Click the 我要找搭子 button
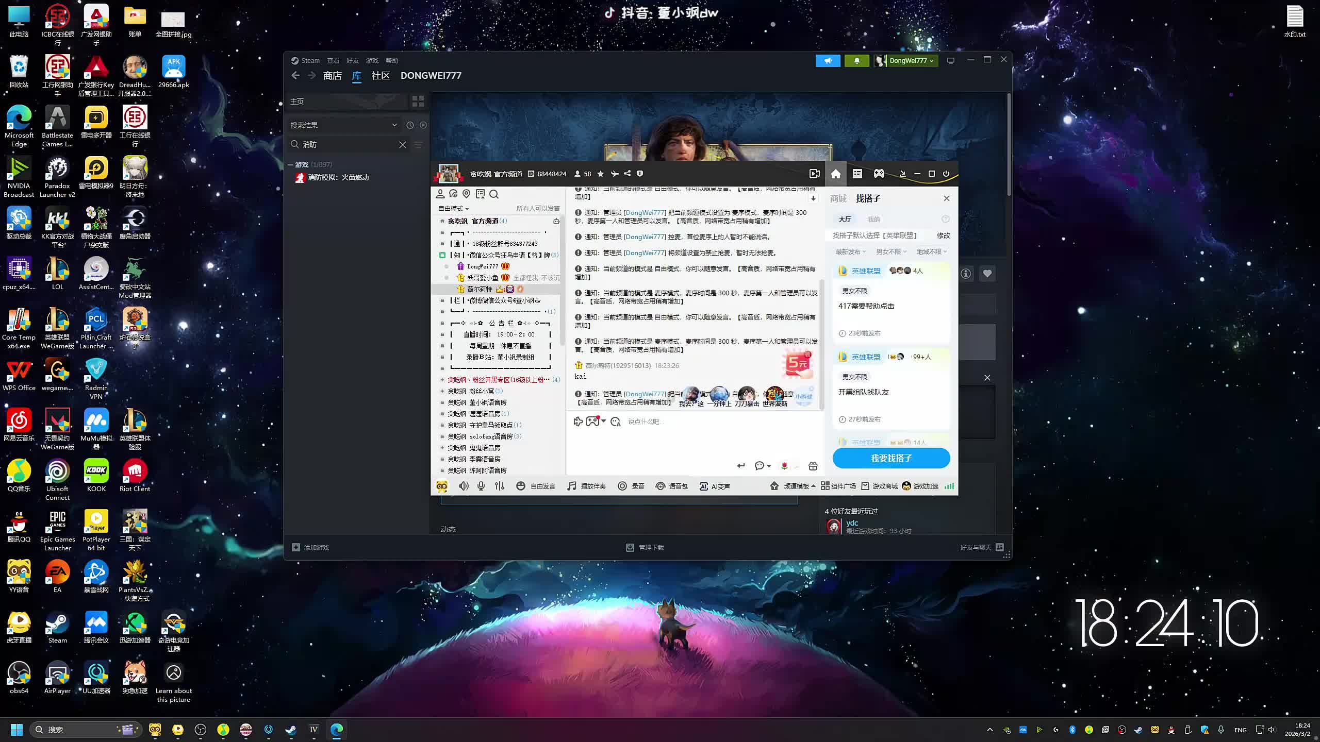This screenshot has height=742, width=1320. tap(891, 458)
